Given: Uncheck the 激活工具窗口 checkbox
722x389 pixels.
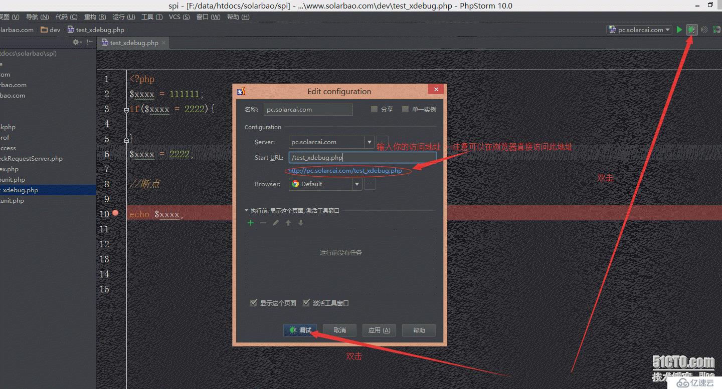Looking at the screenshot, I should (x=306, y=303).
